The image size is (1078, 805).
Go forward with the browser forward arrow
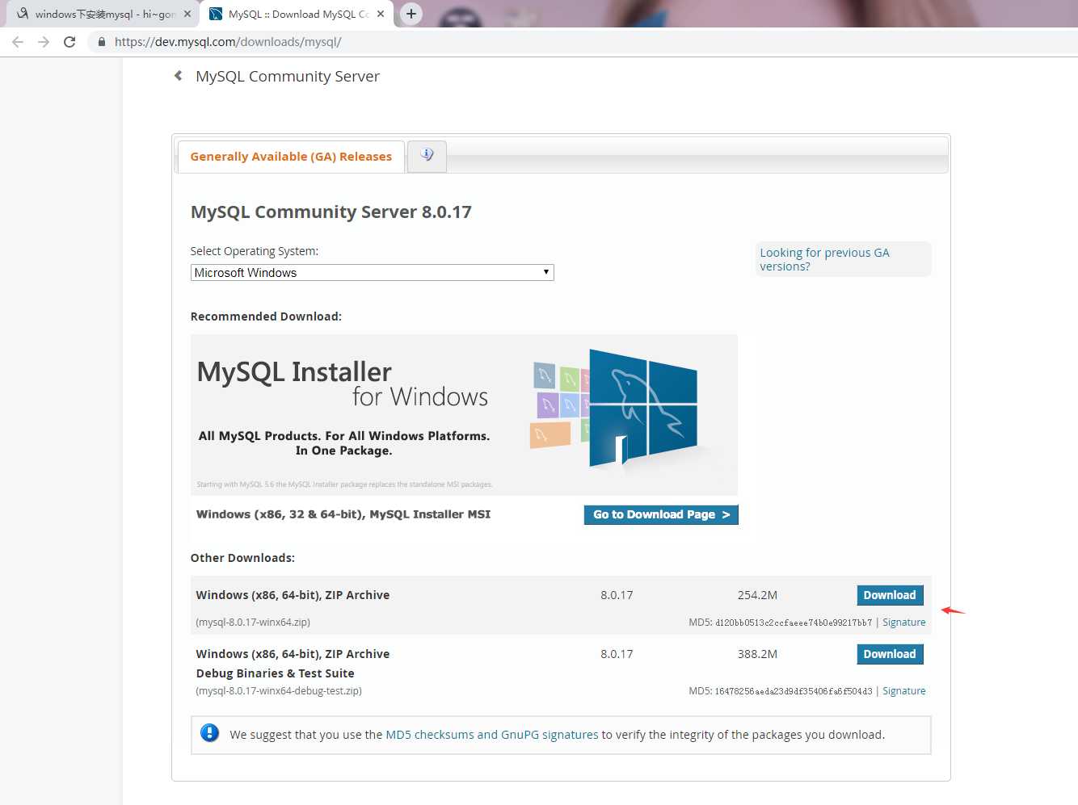click(x=44, y=42)
